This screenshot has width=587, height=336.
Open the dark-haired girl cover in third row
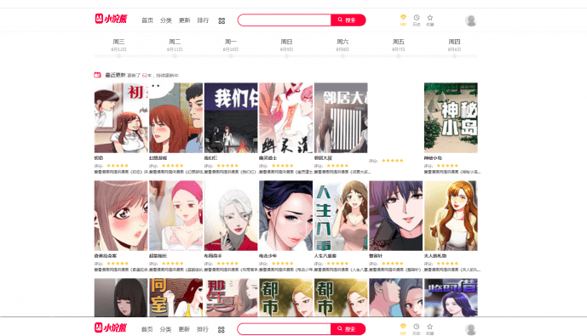click(x=121, y=298)
